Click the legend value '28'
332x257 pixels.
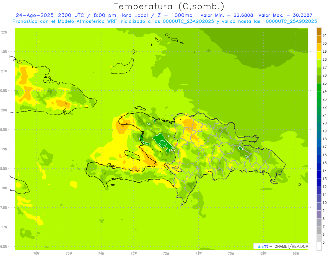click(325, 59)
